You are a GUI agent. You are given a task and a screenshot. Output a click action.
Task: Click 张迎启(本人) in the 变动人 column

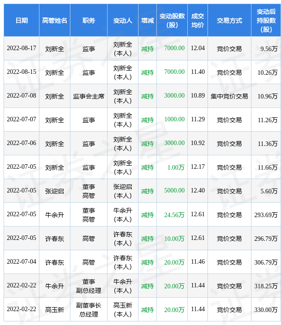coord(123,191)
